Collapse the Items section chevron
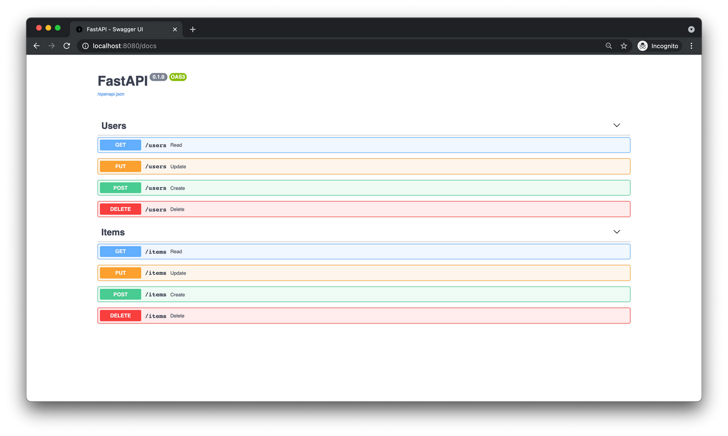Viewport: 728px width, 436px height. [617, 232]
